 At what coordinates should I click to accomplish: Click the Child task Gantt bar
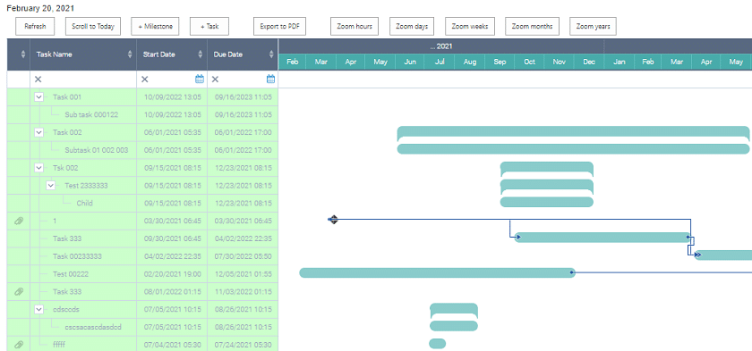point(547,202)
